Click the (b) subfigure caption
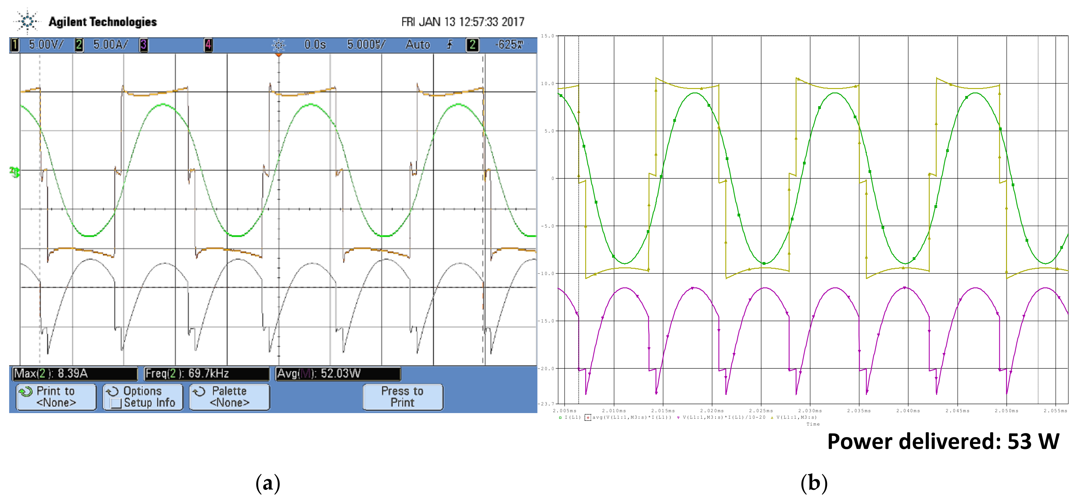Screen dimensions: 1079x499 point(814,483)
